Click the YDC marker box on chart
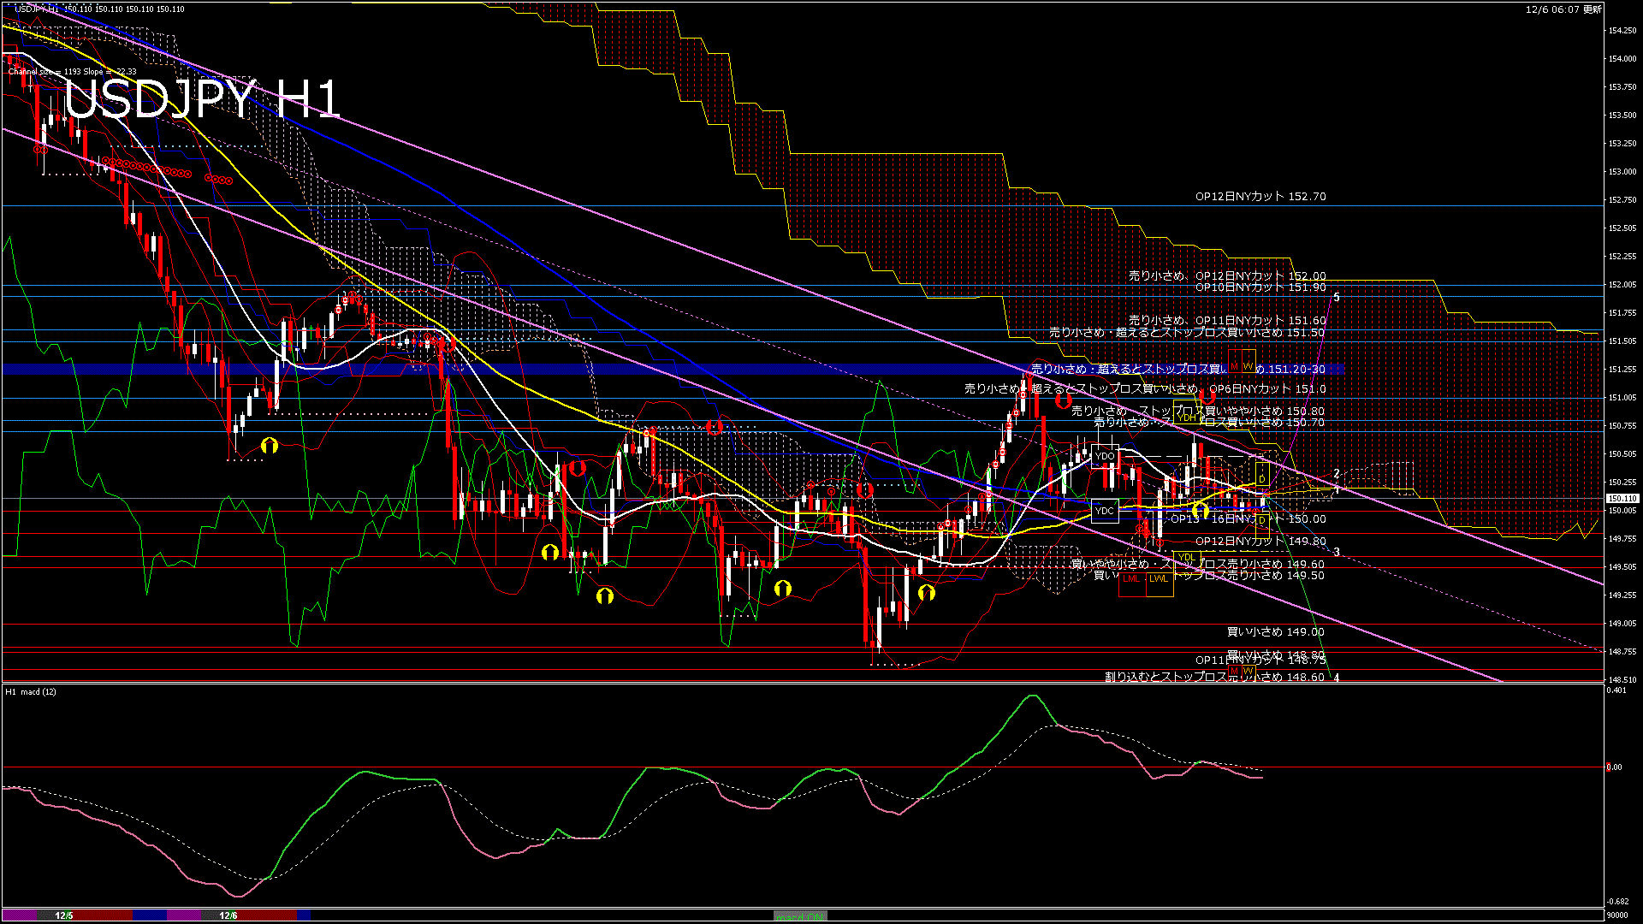Viewport: 1643px width, 924px height. [1105, 511]
